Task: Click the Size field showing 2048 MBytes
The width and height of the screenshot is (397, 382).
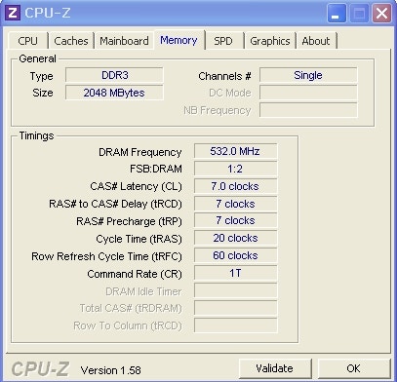Action: pyautogui.click(x=114, y=93)
